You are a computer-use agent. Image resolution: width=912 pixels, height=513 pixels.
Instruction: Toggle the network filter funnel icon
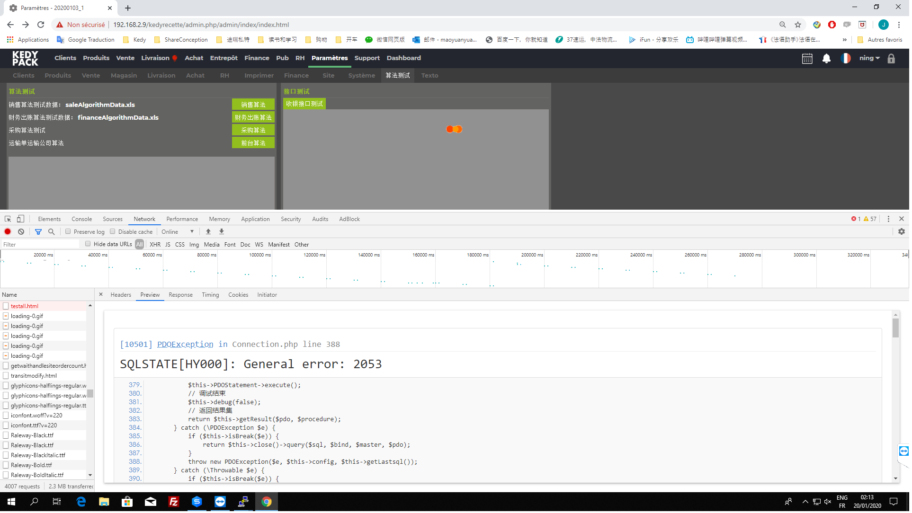[x=38, y=232]
